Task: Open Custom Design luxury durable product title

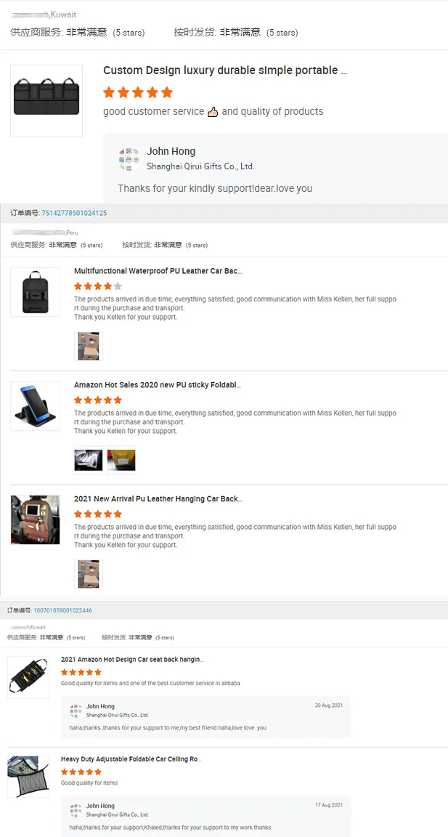Action: click(x=225, y=70)
